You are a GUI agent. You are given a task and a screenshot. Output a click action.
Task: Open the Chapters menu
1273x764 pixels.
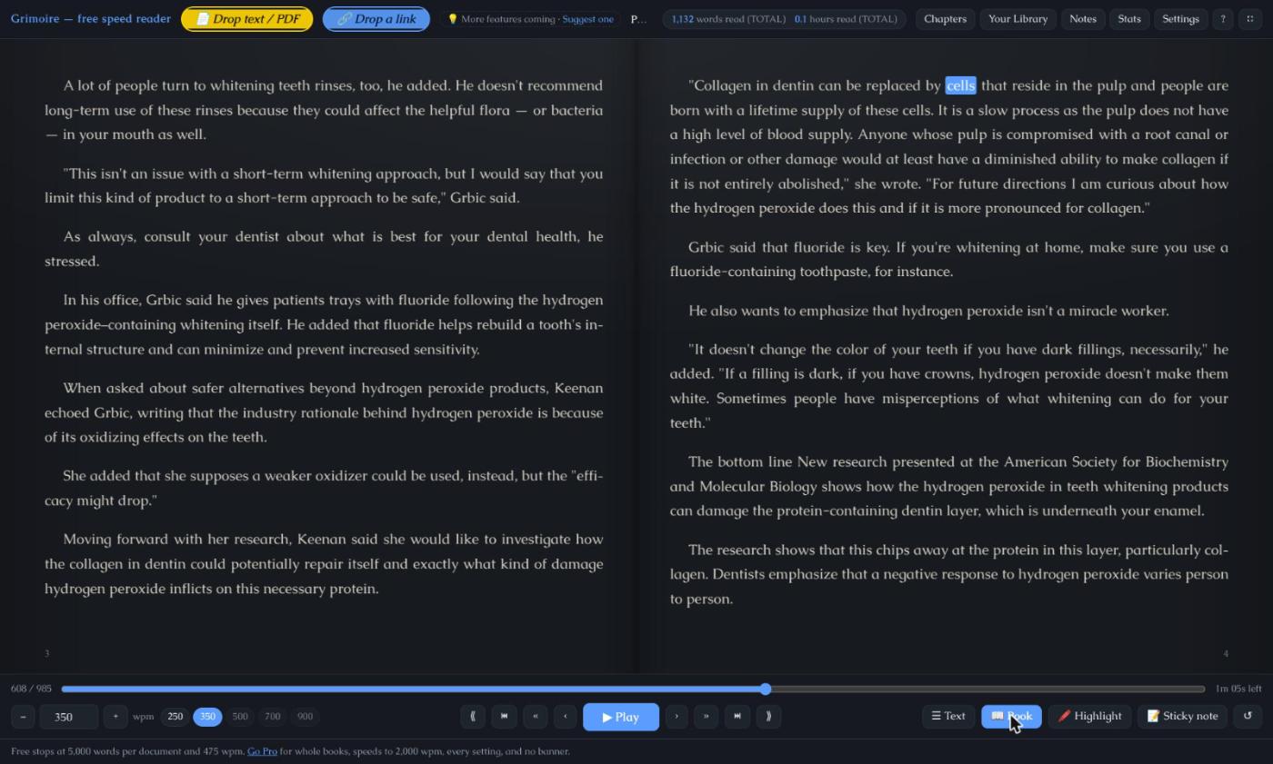click(945, 19)
